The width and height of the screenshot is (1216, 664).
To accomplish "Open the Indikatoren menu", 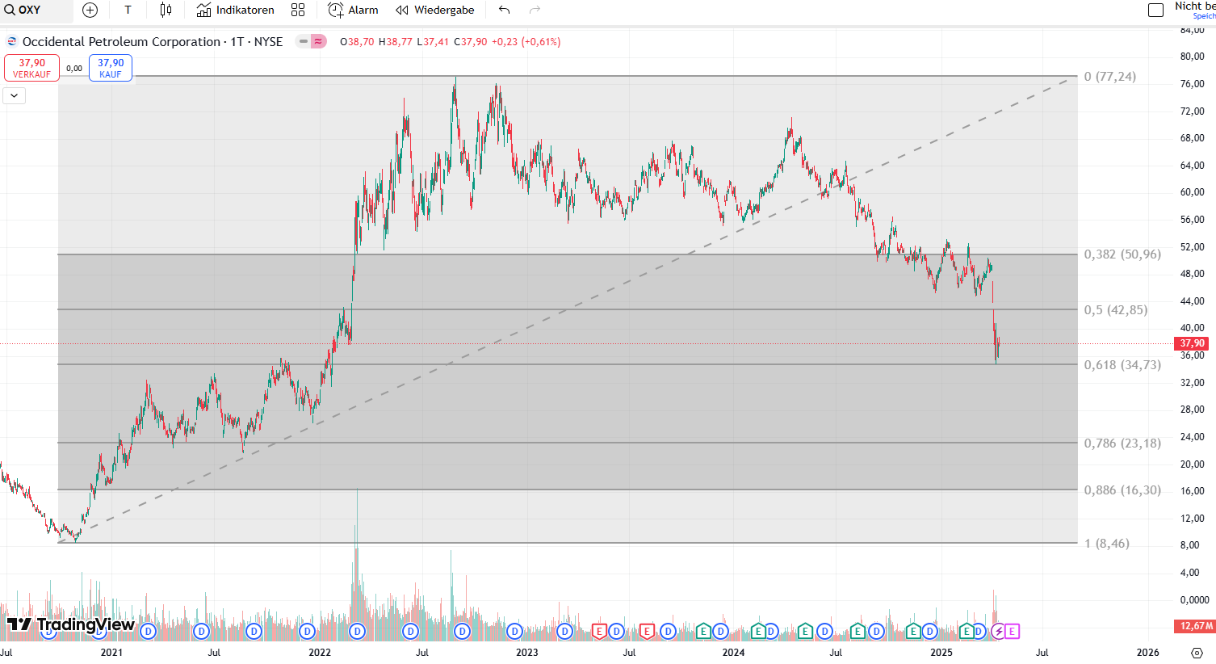I will (x=236, y=10).
